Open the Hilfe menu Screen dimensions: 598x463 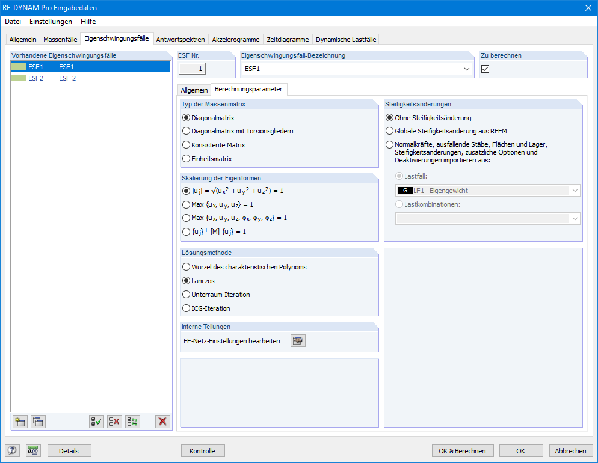[x=88, y=22]
